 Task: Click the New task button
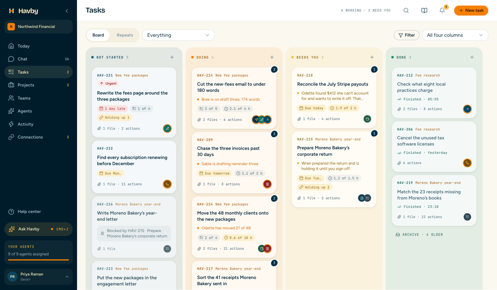[x=471, y=10]
